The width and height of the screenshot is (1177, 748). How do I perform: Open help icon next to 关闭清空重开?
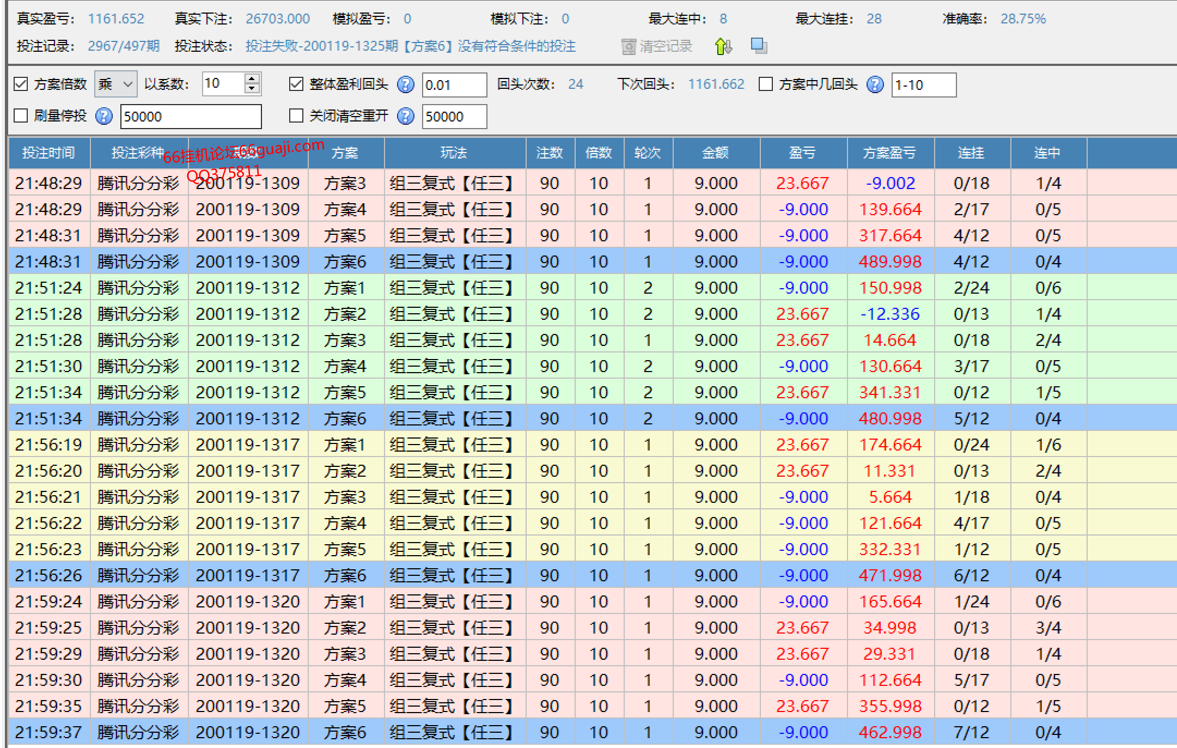406,116
